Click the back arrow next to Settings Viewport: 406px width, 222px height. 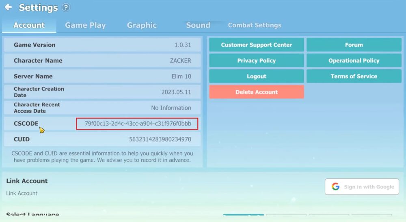(8, 7)
